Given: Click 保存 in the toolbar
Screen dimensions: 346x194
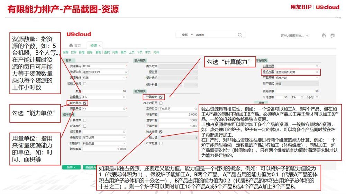Looking at the screenshot, I should (65, 52).
